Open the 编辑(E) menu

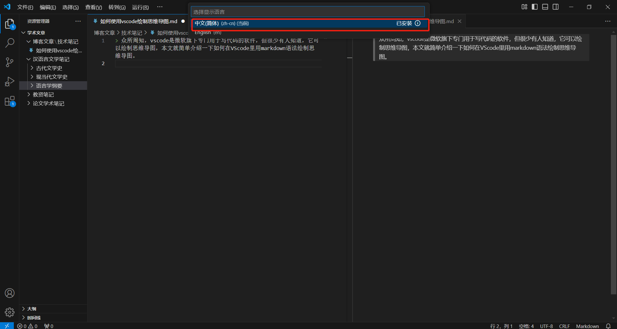pyautogui.click(x=48, y=7)
